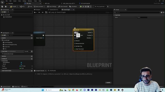The width and height of the screenshot is (165, 92).
Task: Click the Reverse pin on Recoil node
Action: coord(75,41)
